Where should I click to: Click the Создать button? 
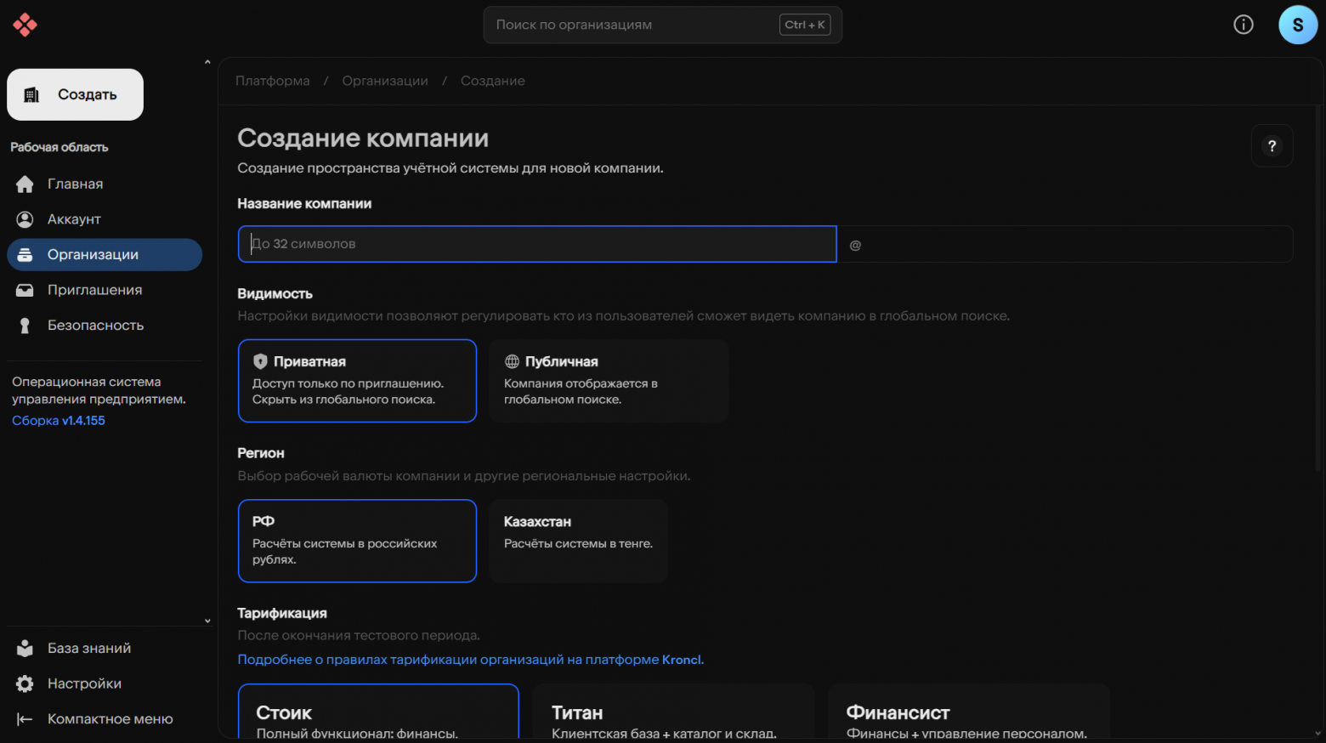(75, 94)
